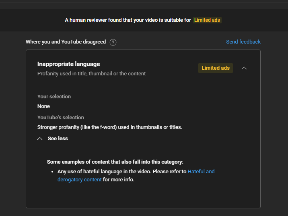This screenshot has width=288, height=216.
Task: Click See less to collapse examples
Action: (x=53, y=139)
